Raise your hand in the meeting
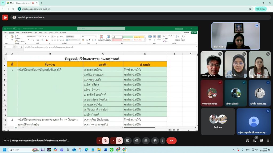 [154, 141]
